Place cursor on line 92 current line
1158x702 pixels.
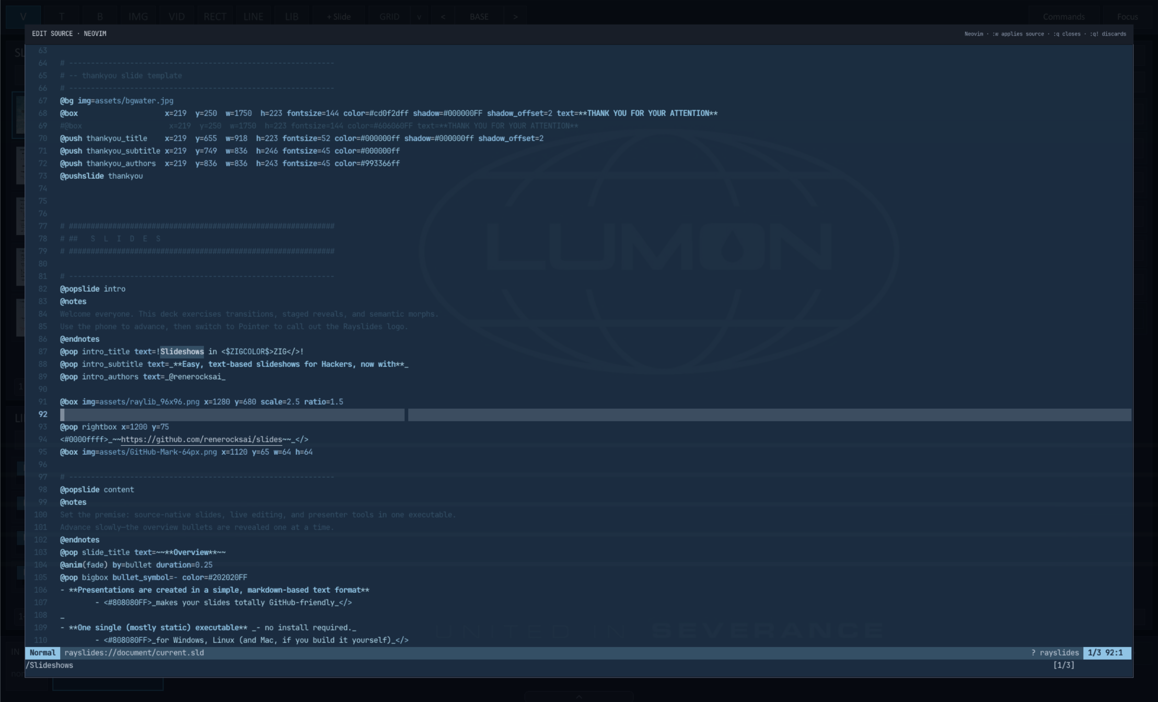point(596,415)
